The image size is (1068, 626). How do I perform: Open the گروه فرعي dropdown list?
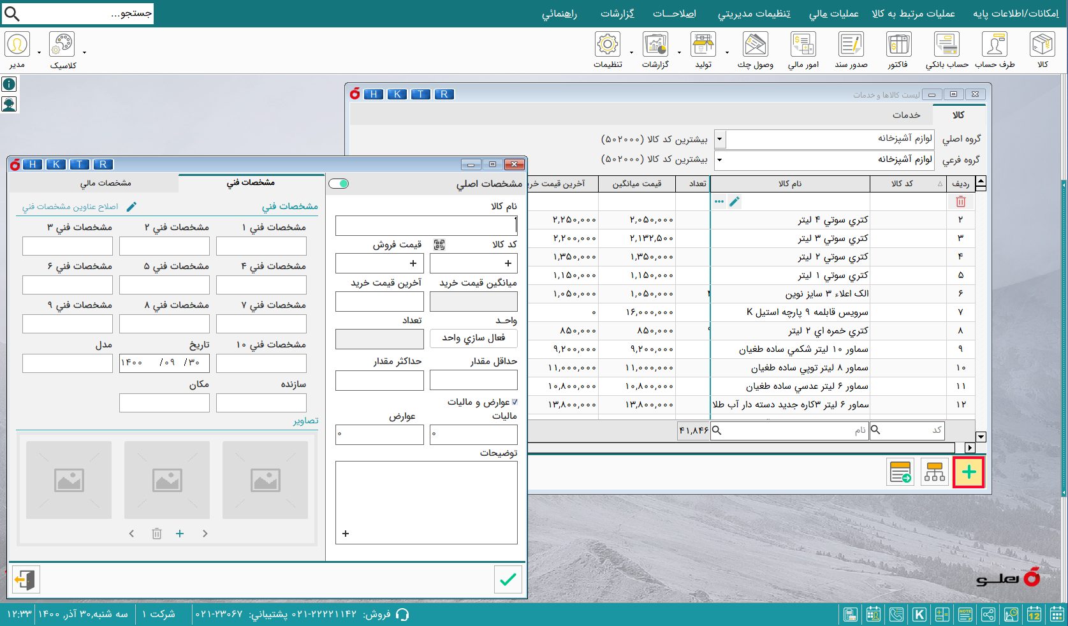pyautogui.click(x=719, y=160)
